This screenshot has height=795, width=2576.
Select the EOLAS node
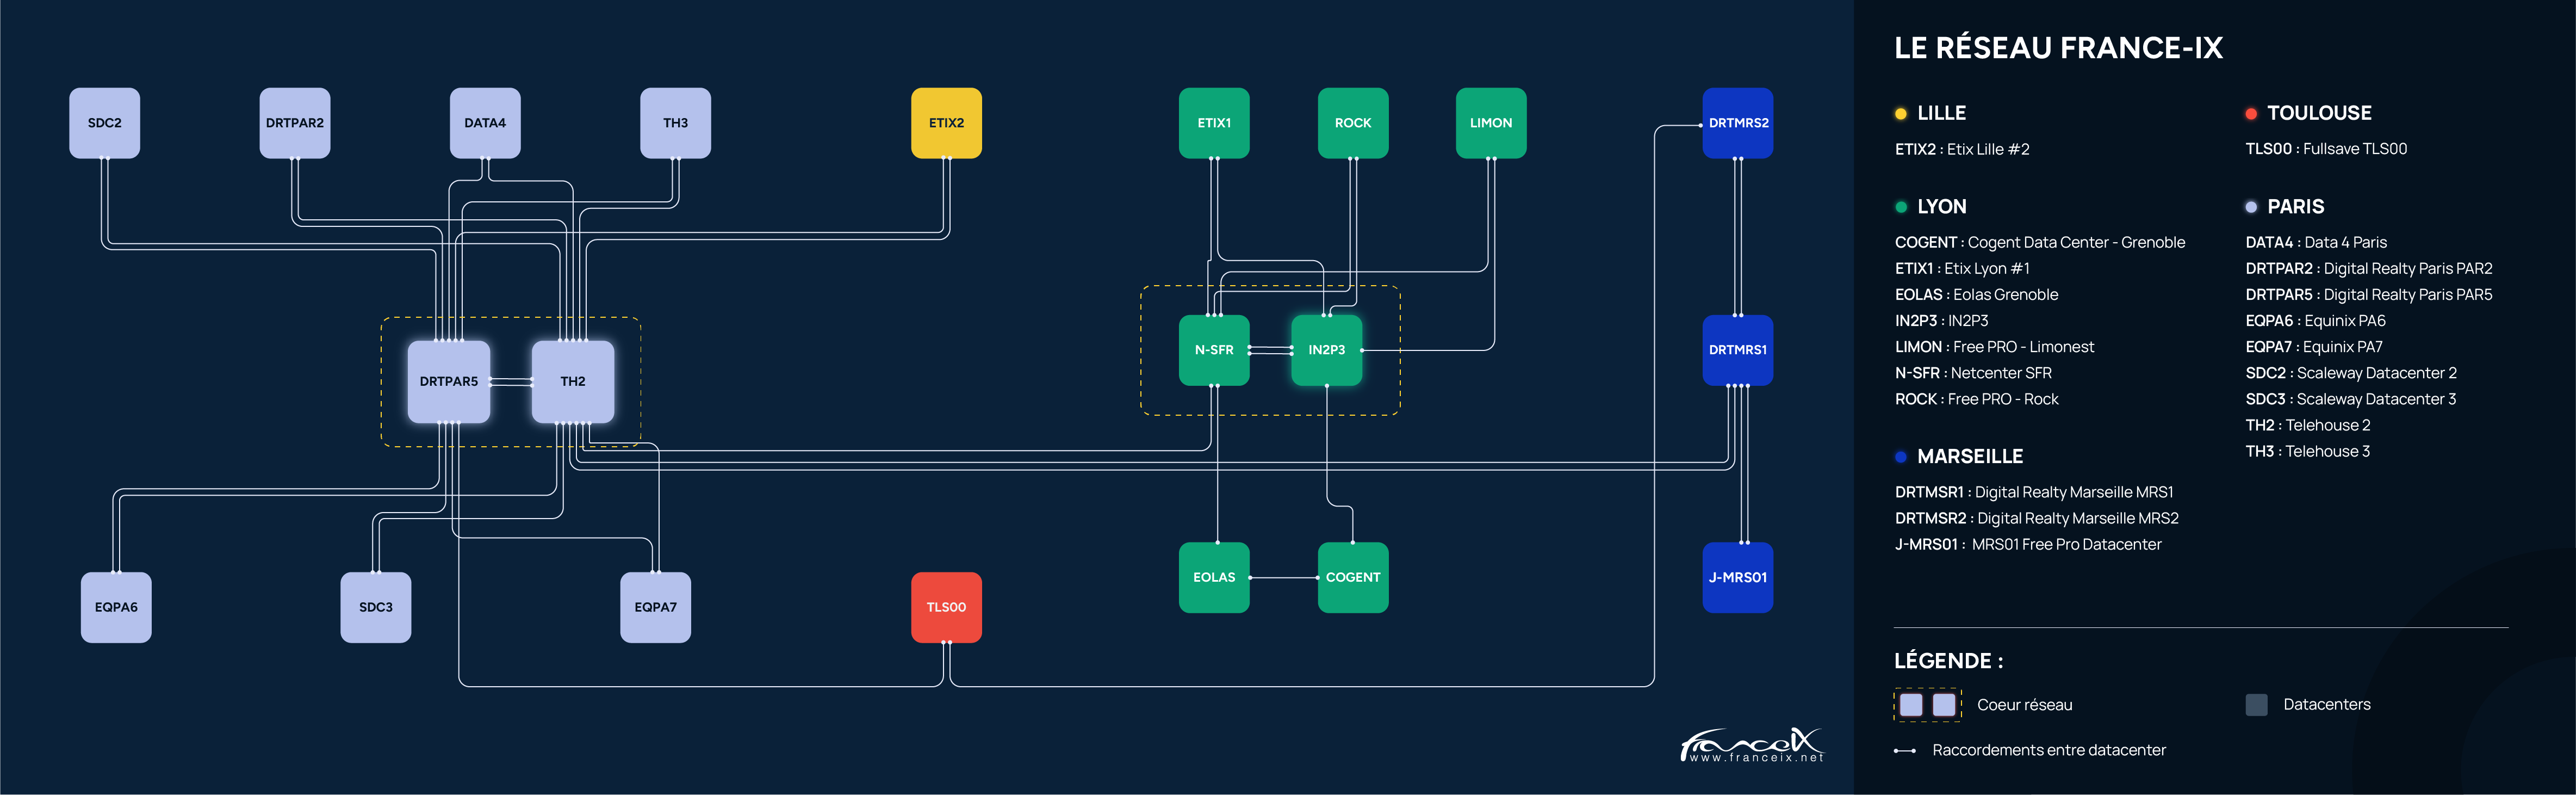coord(1214,578)
